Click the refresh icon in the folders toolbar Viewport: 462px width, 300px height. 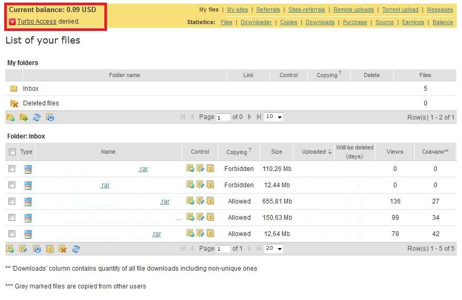(37, 117)
